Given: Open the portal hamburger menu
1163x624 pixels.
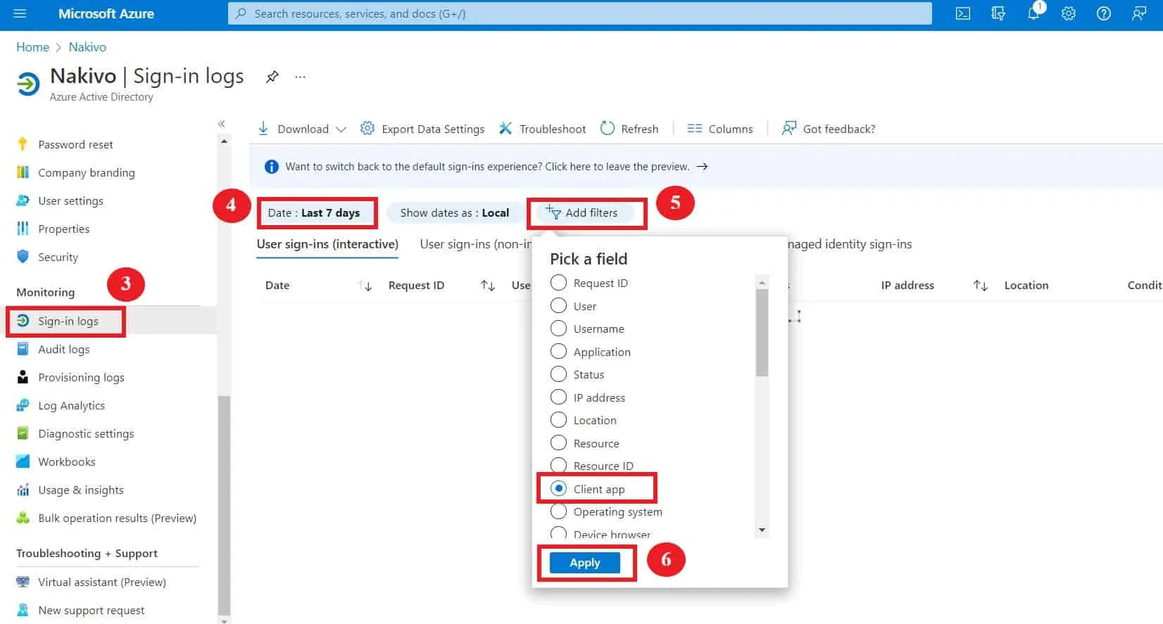Looking at the screenshot, I should pyautogui.click(x=20, y=13).
